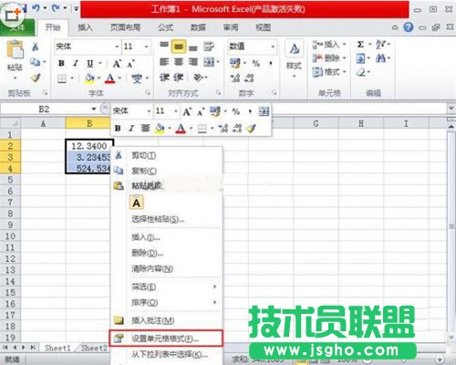
Task: Click the text orientation icon
Action: 198,78
